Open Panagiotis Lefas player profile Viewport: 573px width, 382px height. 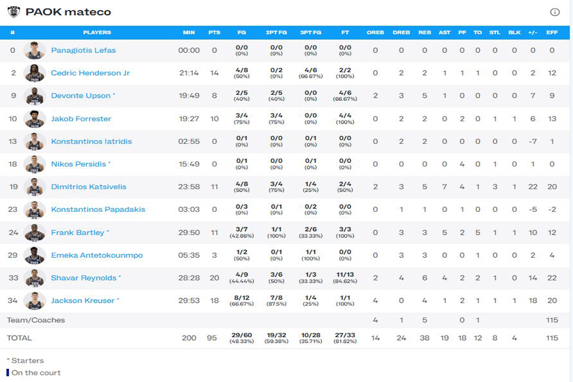84,51
